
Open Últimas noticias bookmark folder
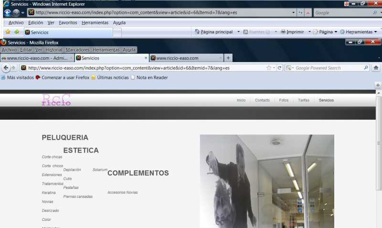[110, 78]
